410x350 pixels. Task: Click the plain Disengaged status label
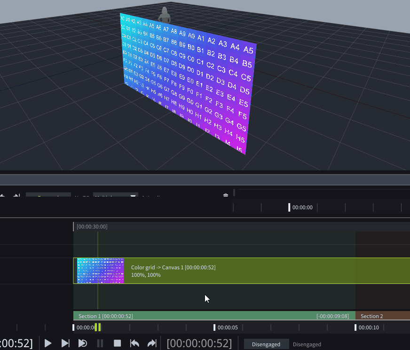(307, 344)
